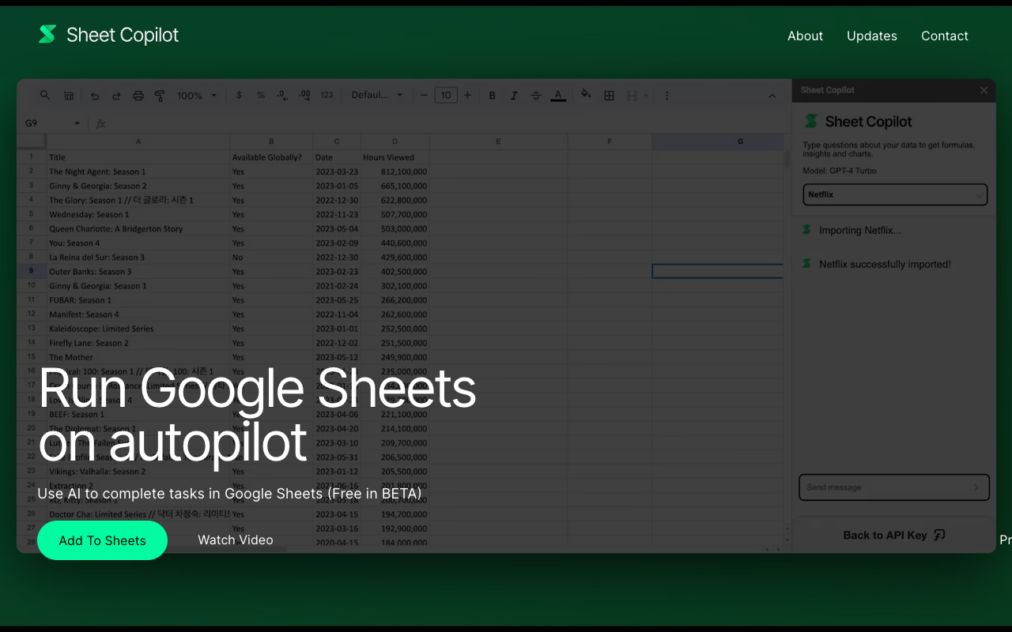
Task: Open the text color picker
Action: (x=558, y=96)
